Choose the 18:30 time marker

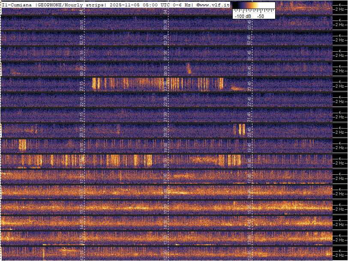[165, 161]
